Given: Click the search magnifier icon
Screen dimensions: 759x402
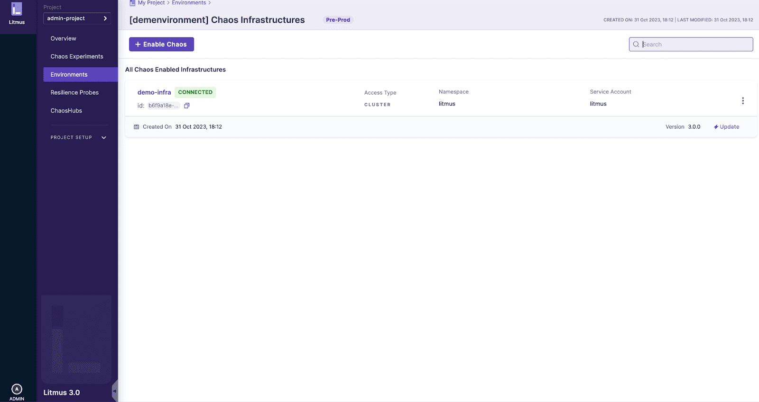Looking at the screenshot, I should click(x=636, y=45).
